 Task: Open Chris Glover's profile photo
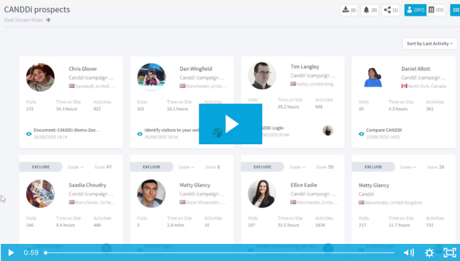tap(40, 77)
